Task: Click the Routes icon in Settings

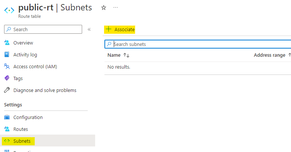Action: [7, 129]
